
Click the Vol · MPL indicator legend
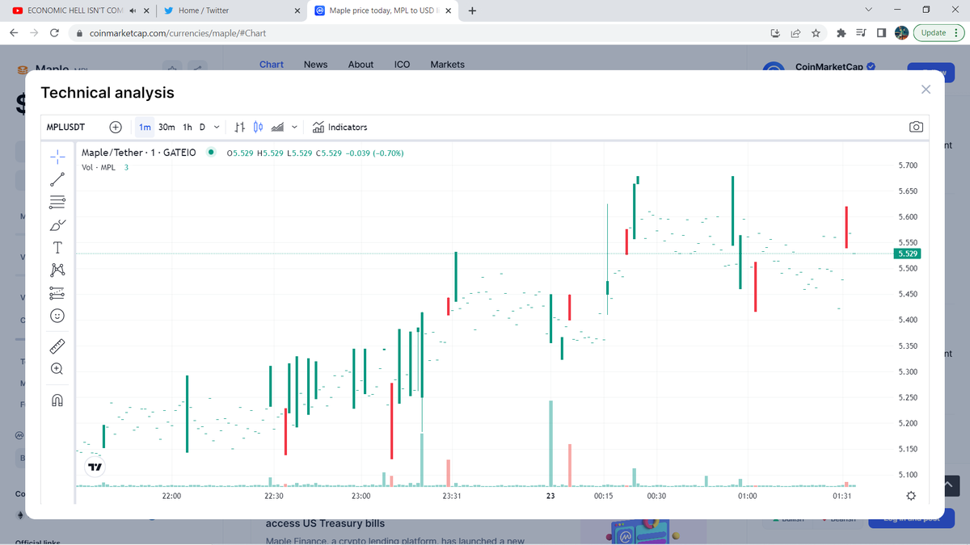tap(99, 167)
